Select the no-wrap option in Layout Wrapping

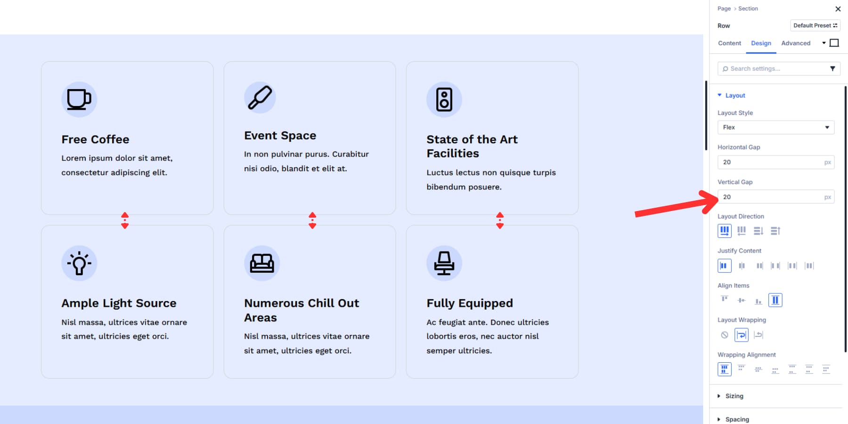[x=725, y=335]
